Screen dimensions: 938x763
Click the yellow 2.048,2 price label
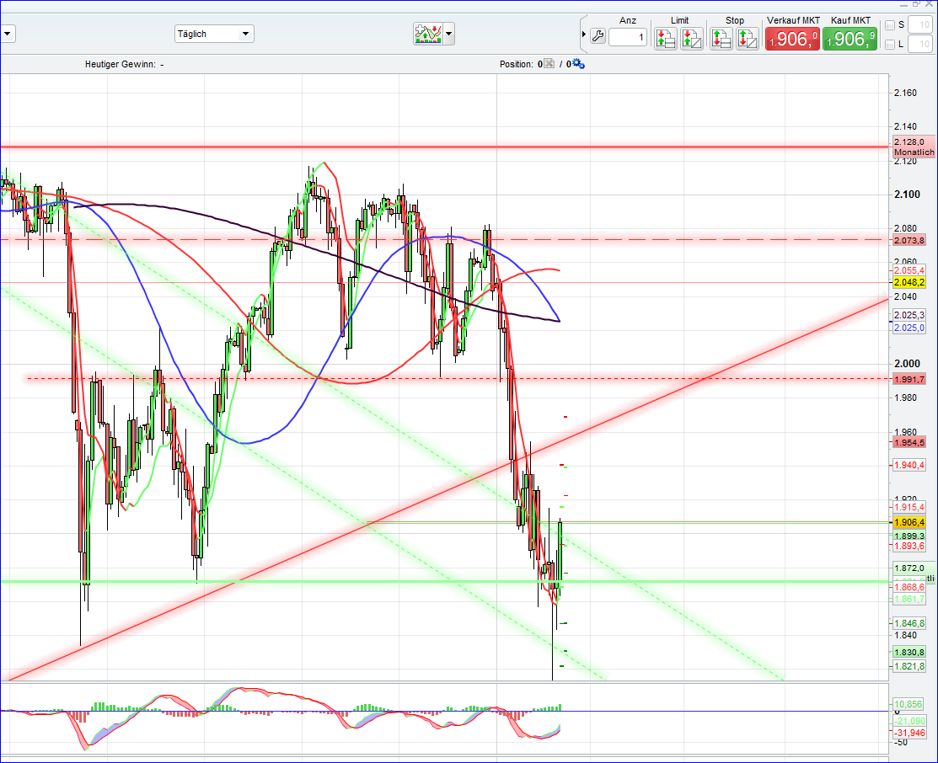point(909,282)
